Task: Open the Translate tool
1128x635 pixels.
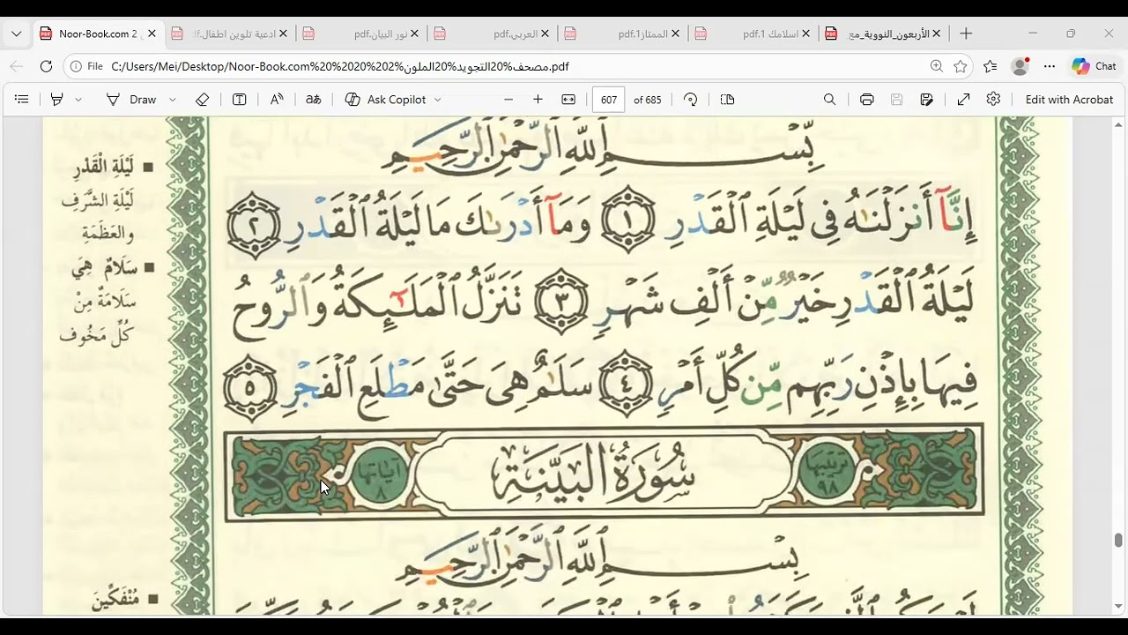Action: [314, 100]
